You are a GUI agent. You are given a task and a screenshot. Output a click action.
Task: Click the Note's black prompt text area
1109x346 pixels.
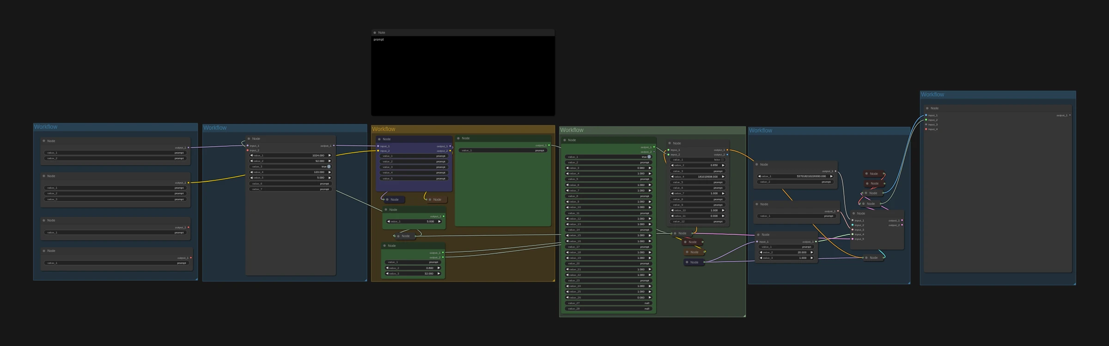[463, 76]
